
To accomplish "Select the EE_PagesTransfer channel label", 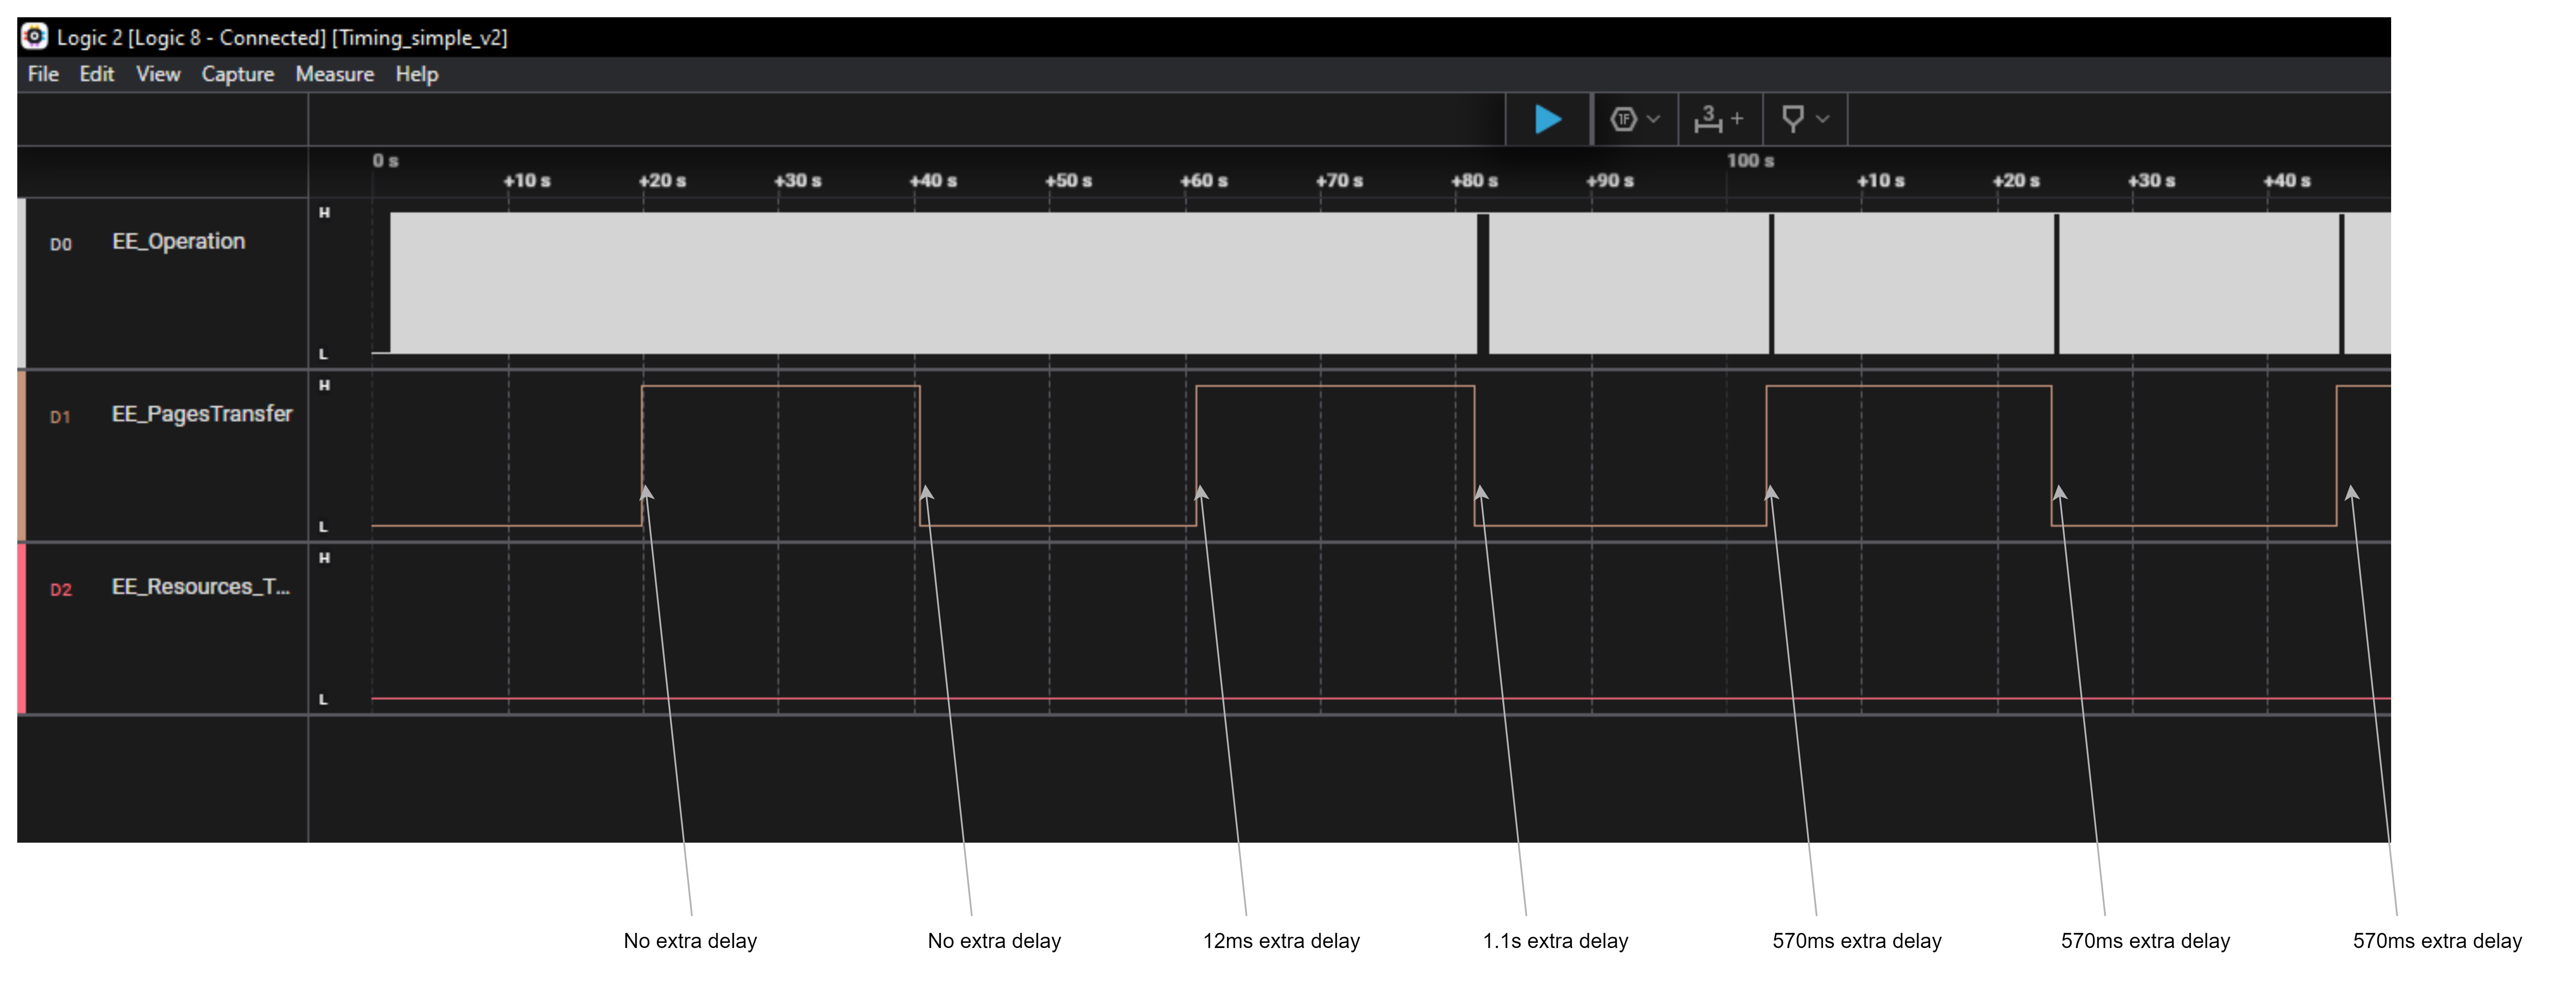I will coord(202,414).
